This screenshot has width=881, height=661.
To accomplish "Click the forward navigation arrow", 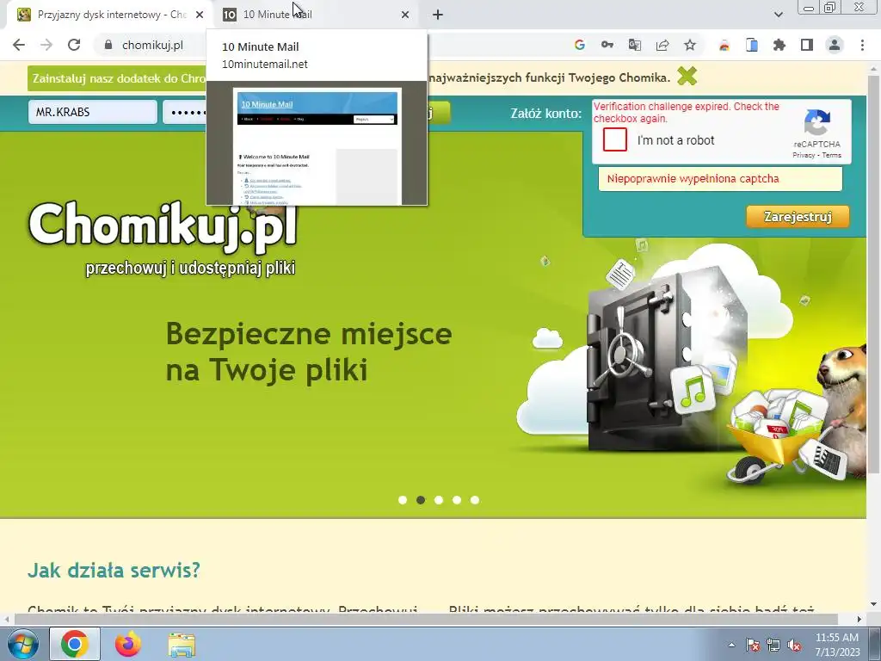I will [46, 45].
